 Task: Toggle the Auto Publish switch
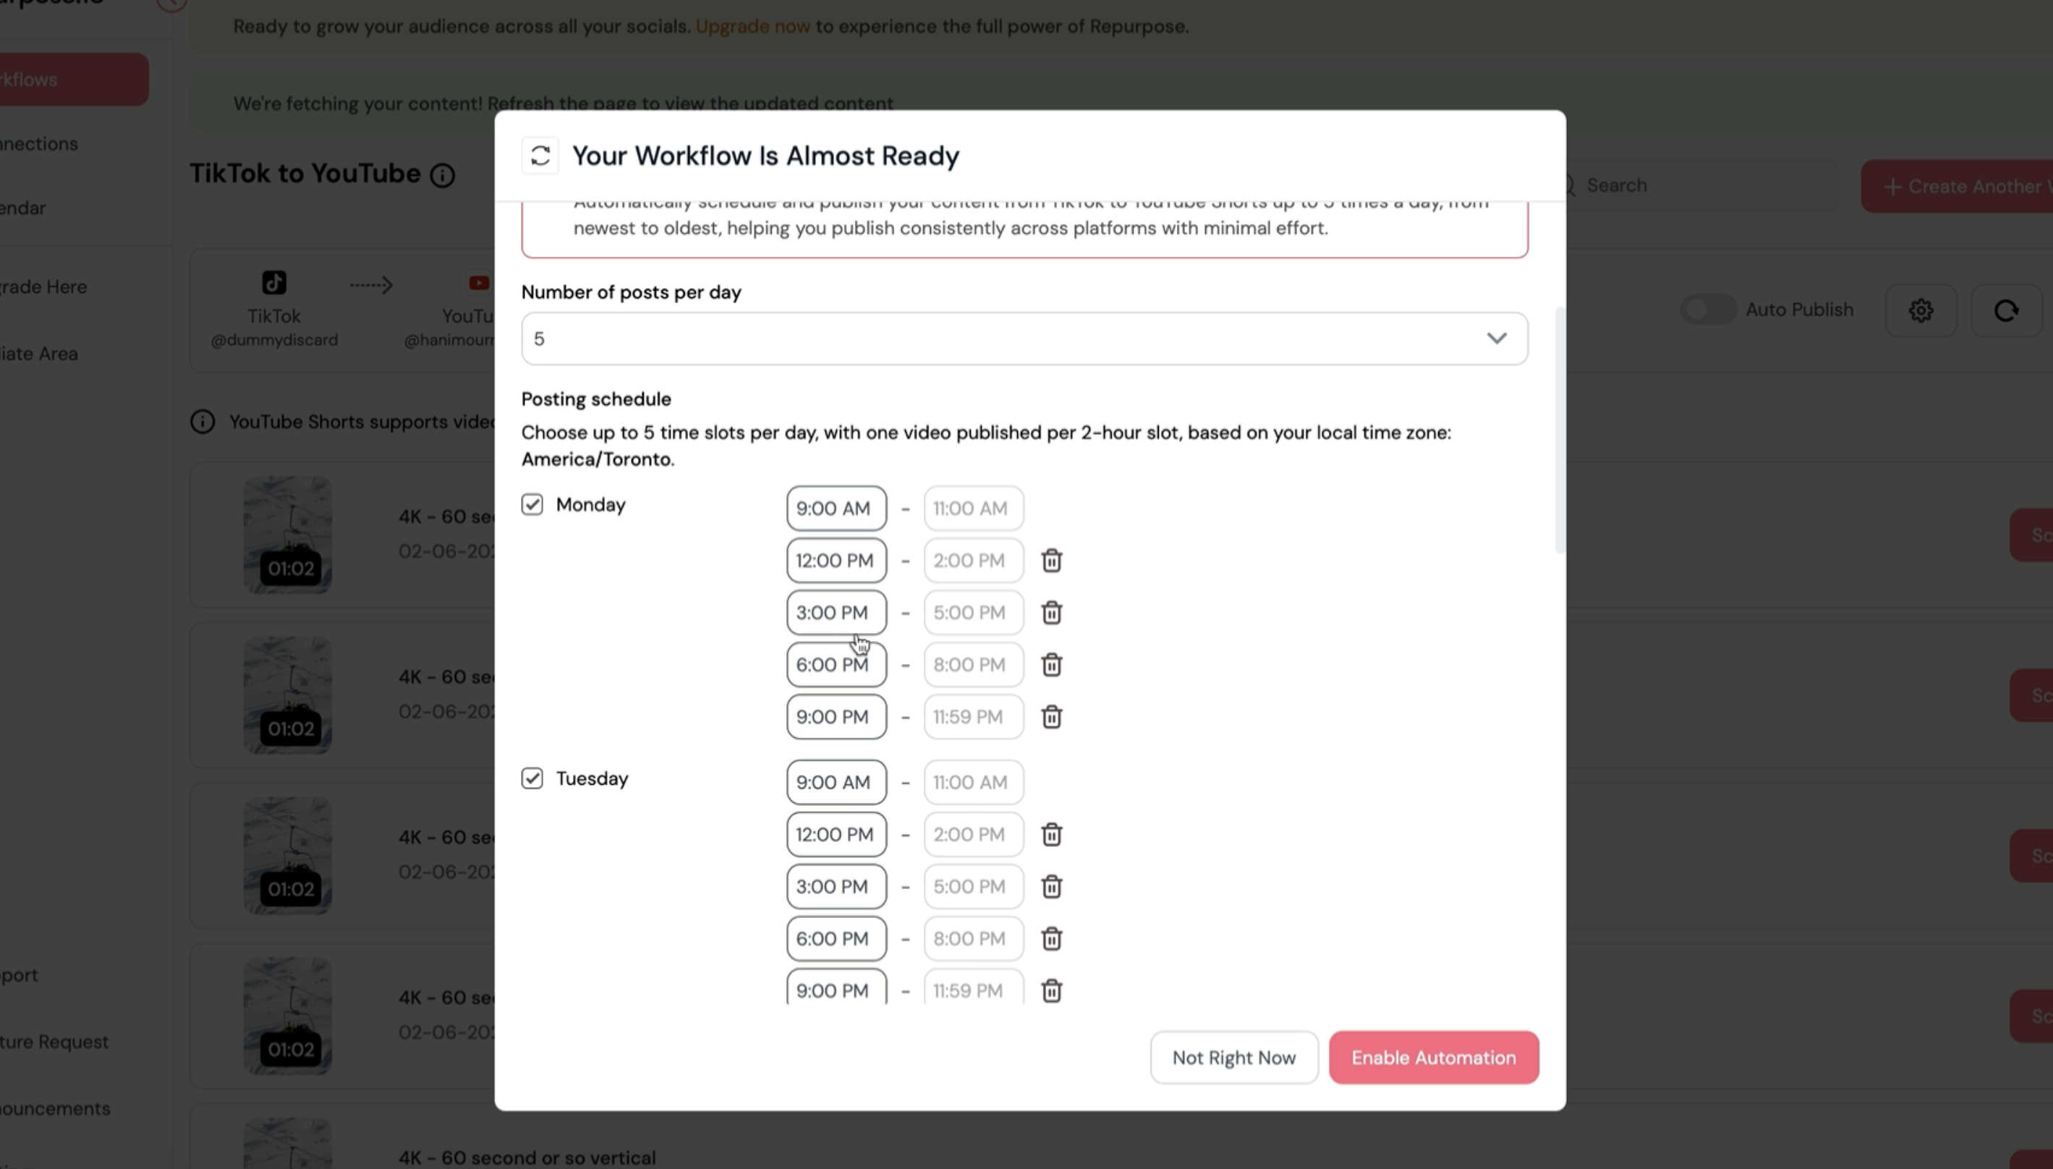(1708, 310)
